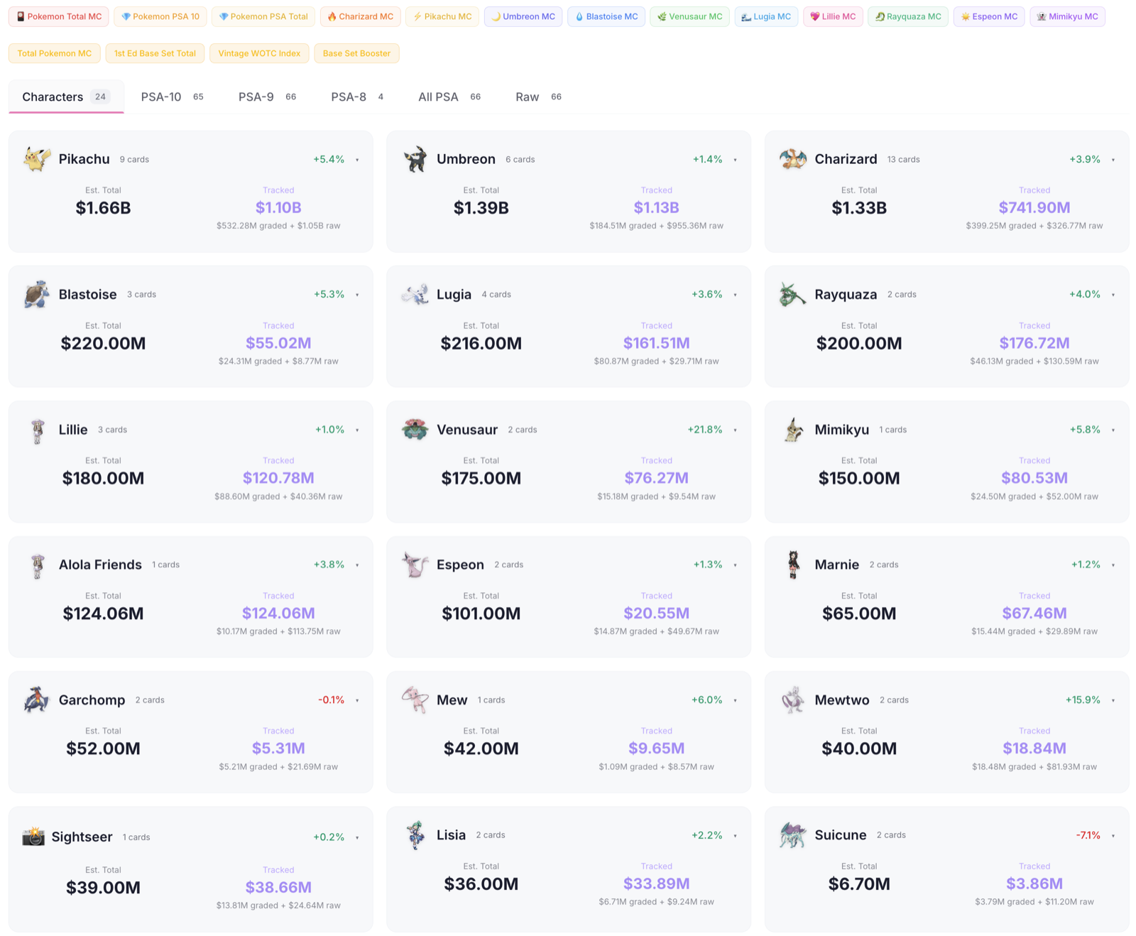This screenshot has width=1136, height=936.
Task: Open the Umbreon MC chip
Action: tap(523, 16)
